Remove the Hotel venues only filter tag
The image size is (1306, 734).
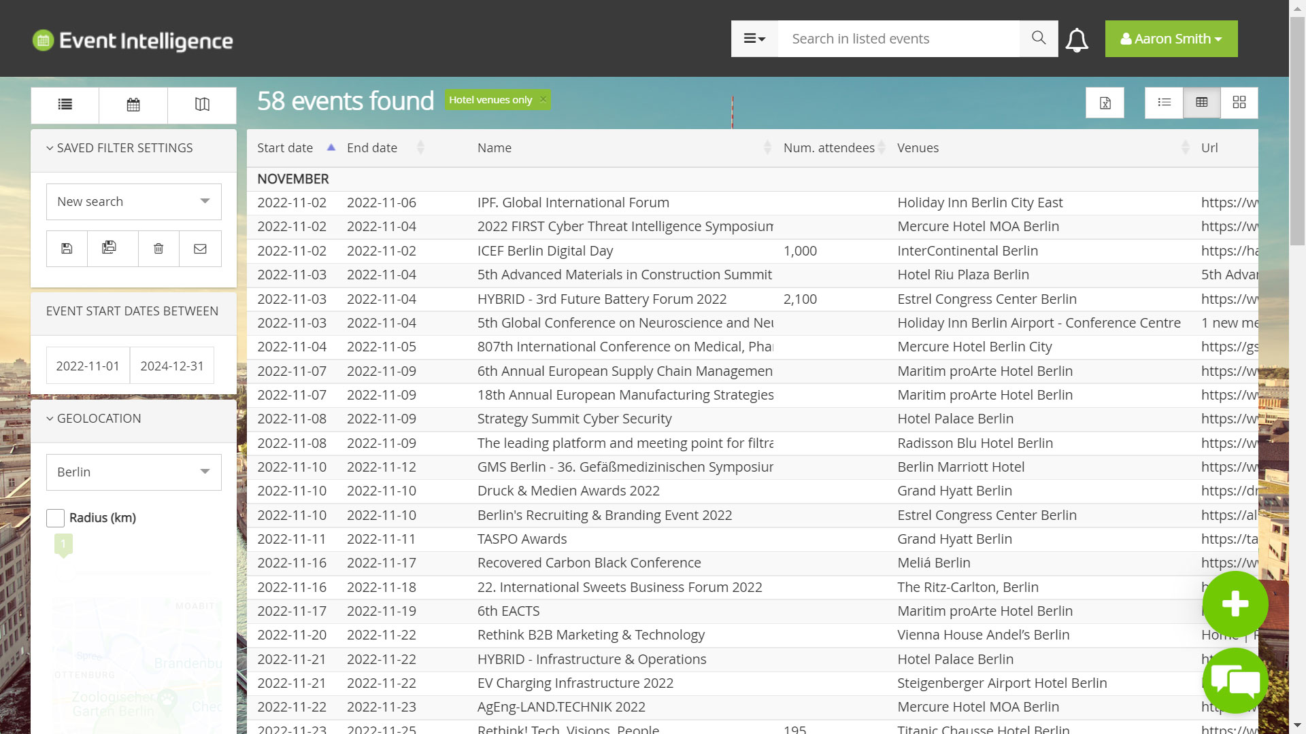[543, 99]
